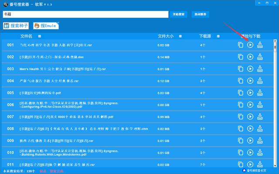279x174 pixels.
Task: Download the row 008 chm file
Action: pyautogui.click(x=260, y=129)
